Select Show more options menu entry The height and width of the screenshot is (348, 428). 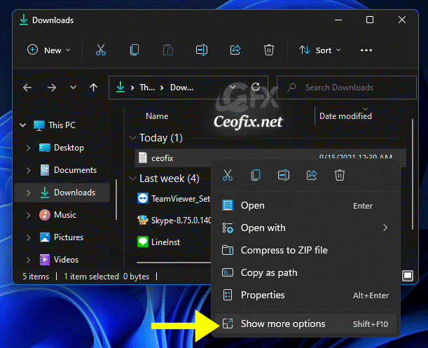(x=283, y=323)
